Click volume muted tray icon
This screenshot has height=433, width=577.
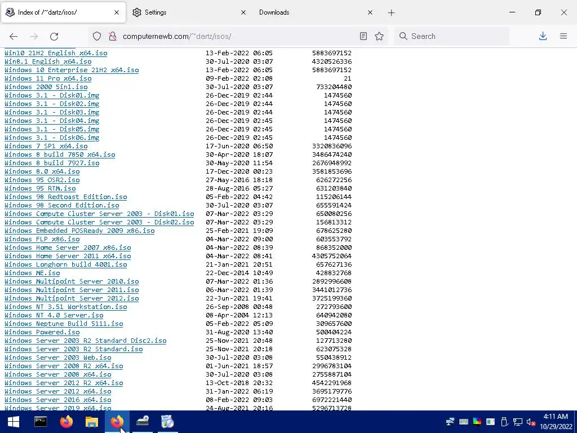(x=531, y=422)
